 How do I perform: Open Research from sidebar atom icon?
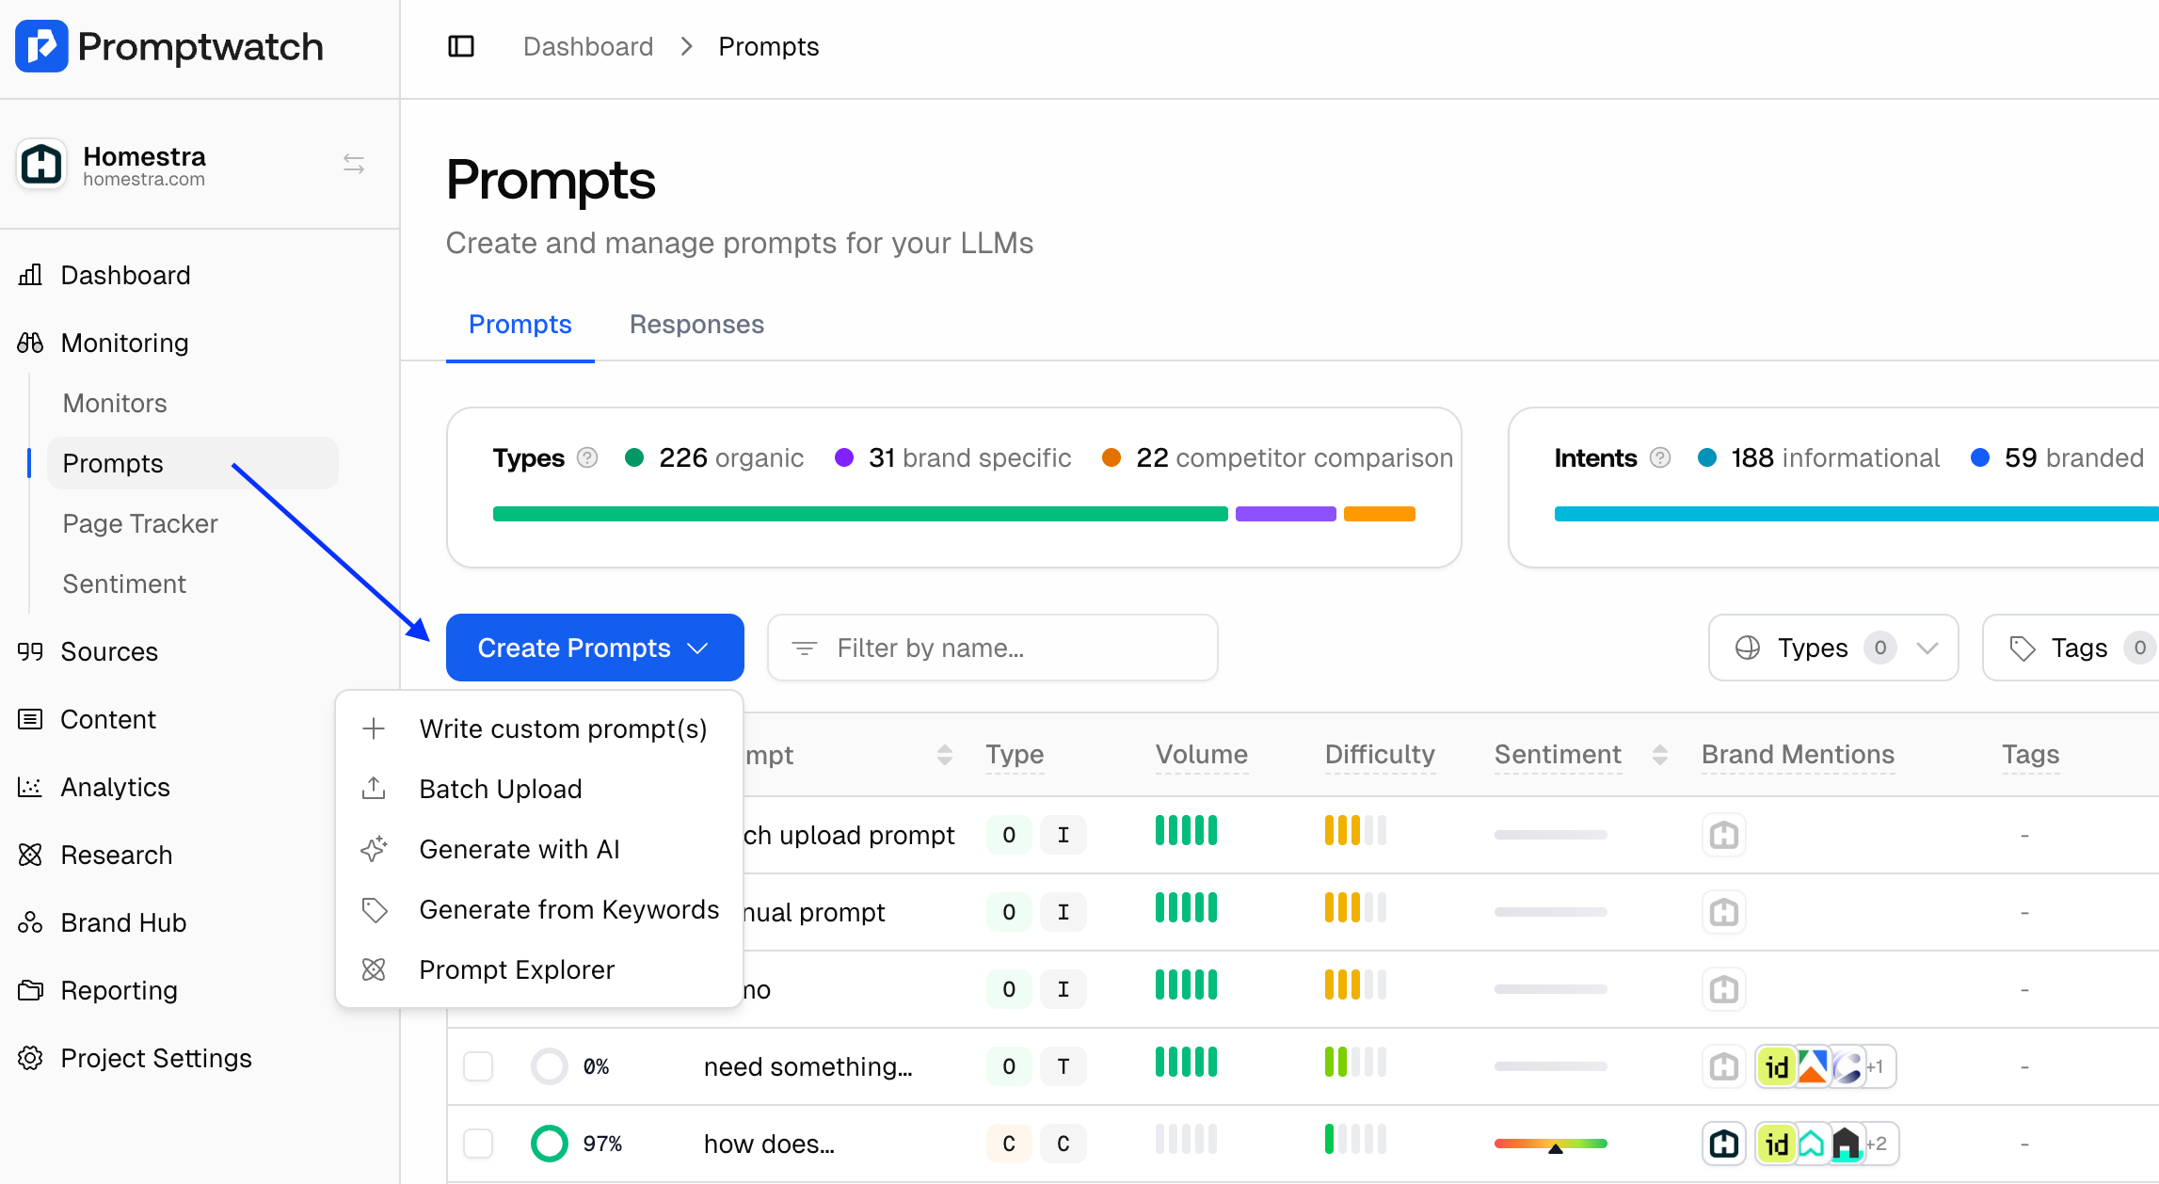click(30, 855)
